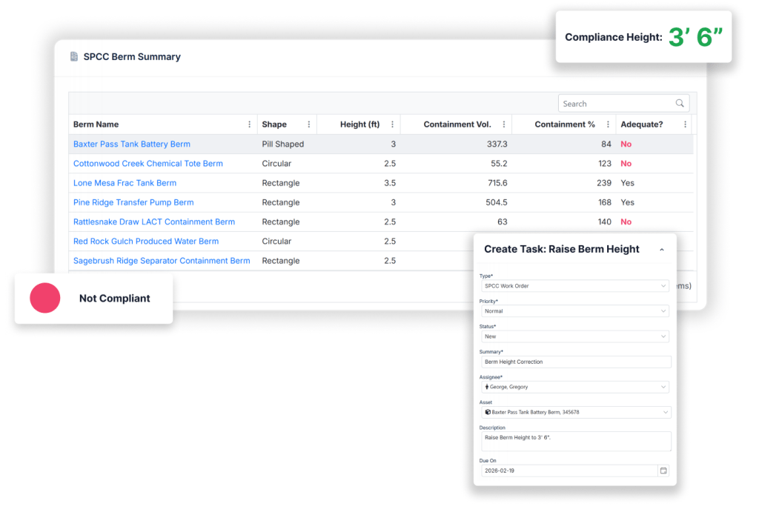Open the Due On calendar picker
The width and height of the screenshot is (759, 515).
[663, 471]
